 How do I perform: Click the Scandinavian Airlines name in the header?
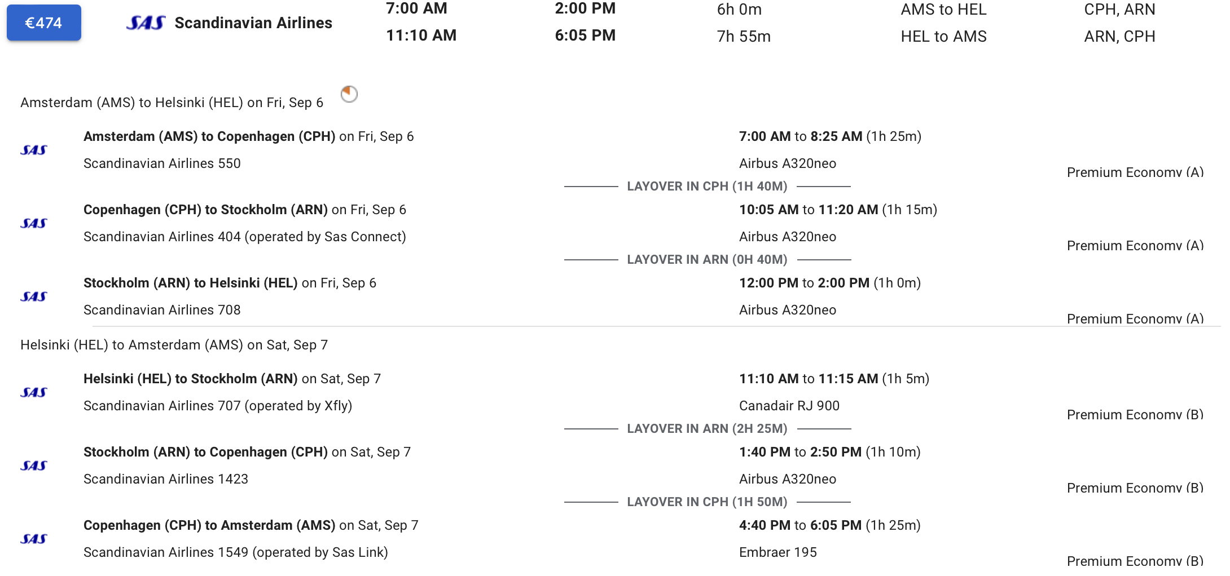253,23
